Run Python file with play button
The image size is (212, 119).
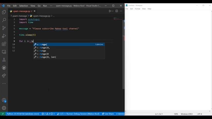pos(110,11)
